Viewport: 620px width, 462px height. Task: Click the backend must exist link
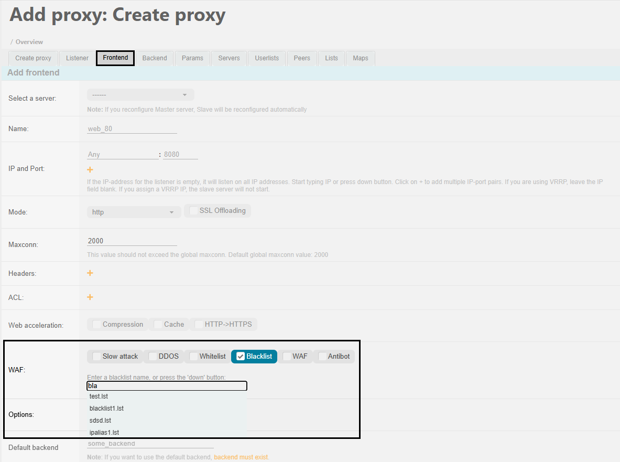click(241, 457)
